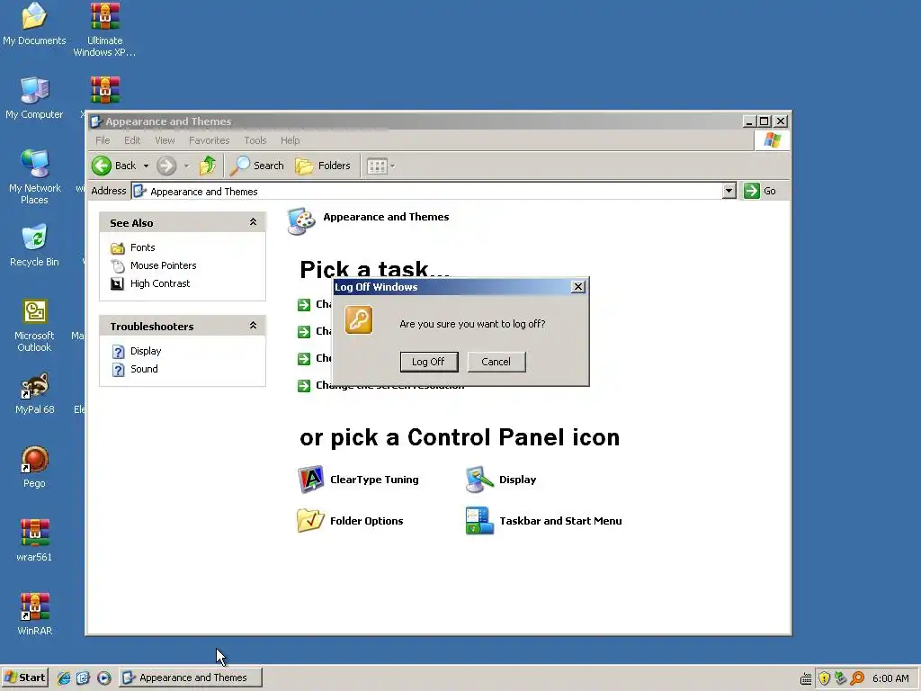The height and width of the screenshot is (691, 921).
Task: Click the green Back arrow icon
Action: pyautogui.click(x=102, y=166)
